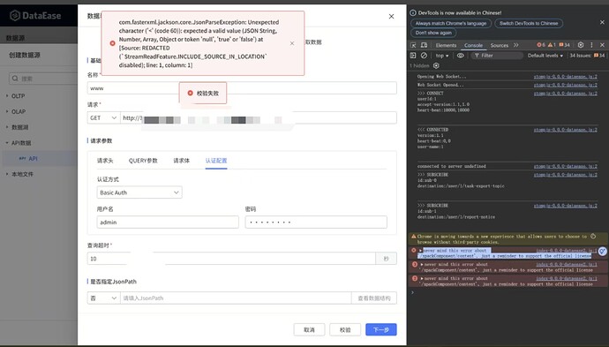Click Always match Chrome's language button

[451, 23]
